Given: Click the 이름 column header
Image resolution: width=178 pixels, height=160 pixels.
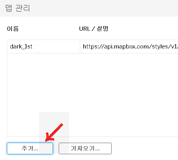Looking at the screenshot, I should tap(13, 29).
